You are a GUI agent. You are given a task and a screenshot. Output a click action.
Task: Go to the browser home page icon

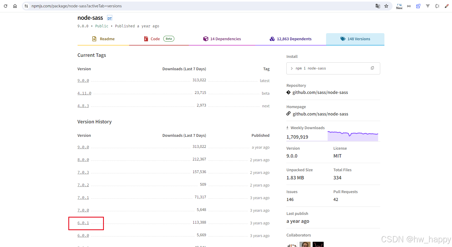[15, 6]
